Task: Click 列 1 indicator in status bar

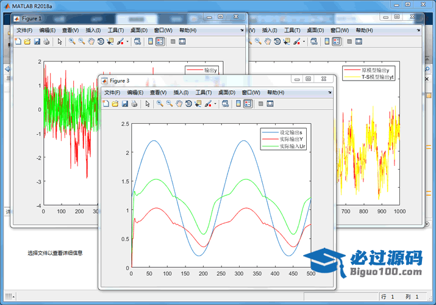Action: click(412, 297)
